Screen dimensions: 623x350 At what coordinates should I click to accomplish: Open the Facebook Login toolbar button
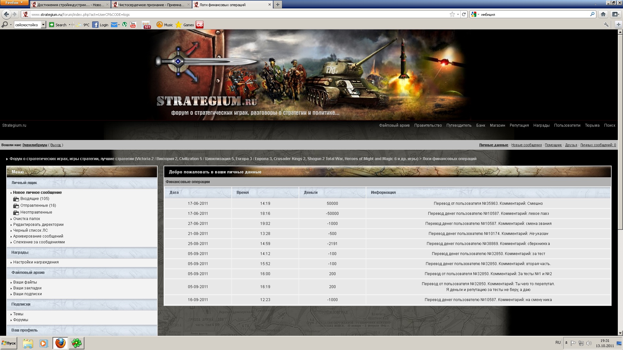[100, 25]
